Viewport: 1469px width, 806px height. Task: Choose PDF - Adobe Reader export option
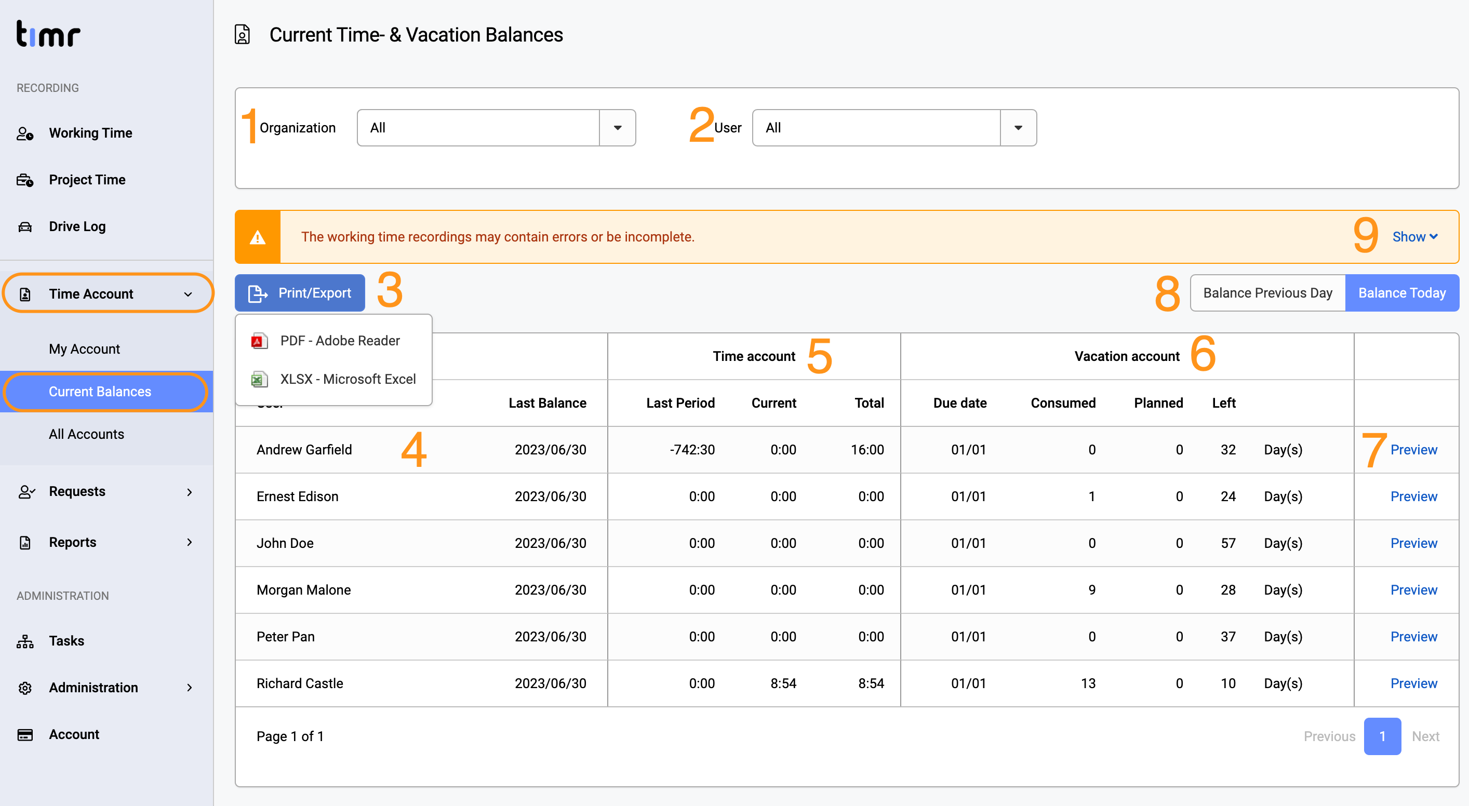click(x=333, y=341)
